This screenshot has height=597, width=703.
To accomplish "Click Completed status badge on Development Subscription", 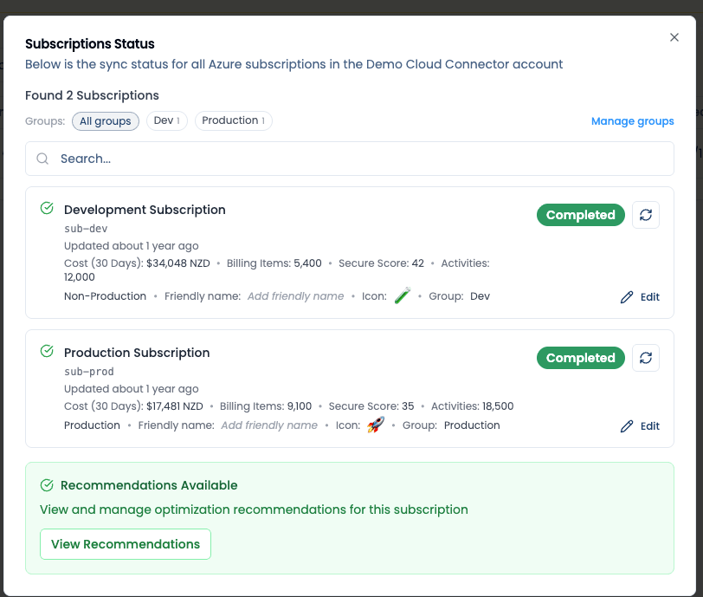I will click(580, 215).
